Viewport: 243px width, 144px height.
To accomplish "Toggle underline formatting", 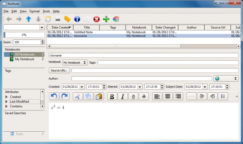I will click(x=133, y=96).
